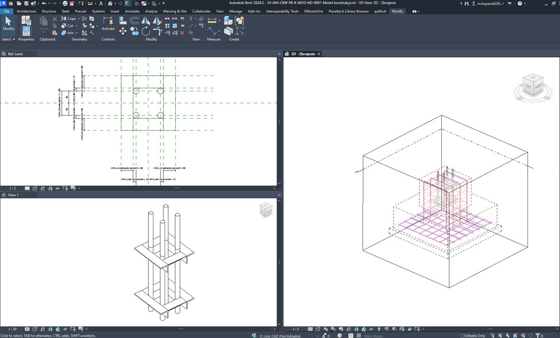
Task: Click the 1 : 5 view scale button
Action: click(x=295, y=329)
